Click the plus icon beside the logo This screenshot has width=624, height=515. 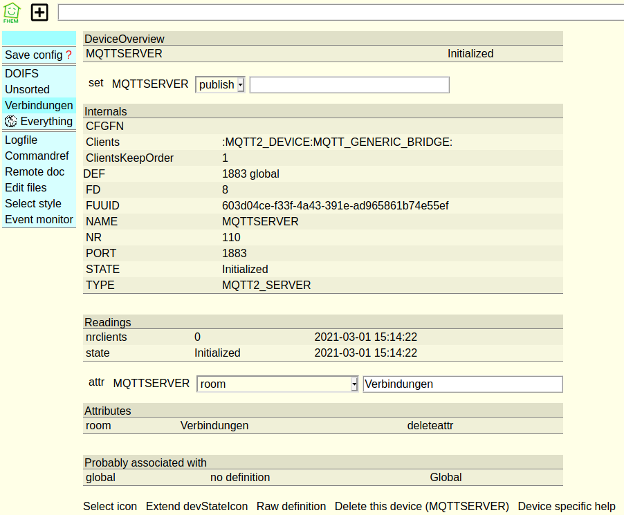pyautogui.click(x=39, y=12)
